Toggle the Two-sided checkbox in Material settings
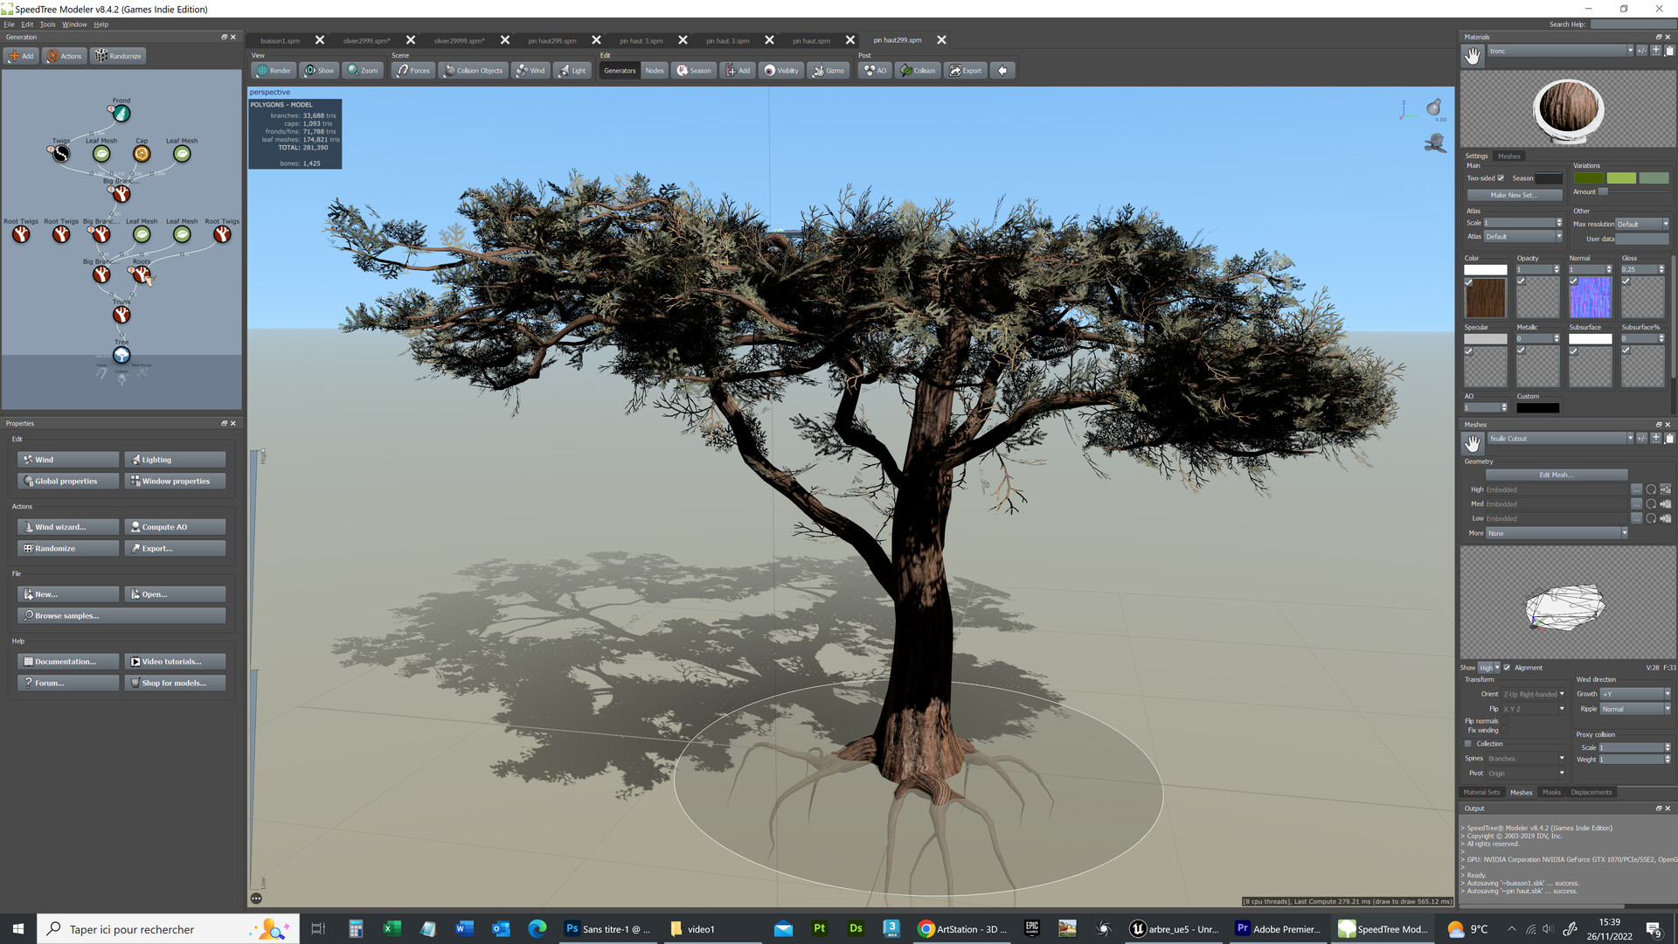 (x=1501, y=177)
